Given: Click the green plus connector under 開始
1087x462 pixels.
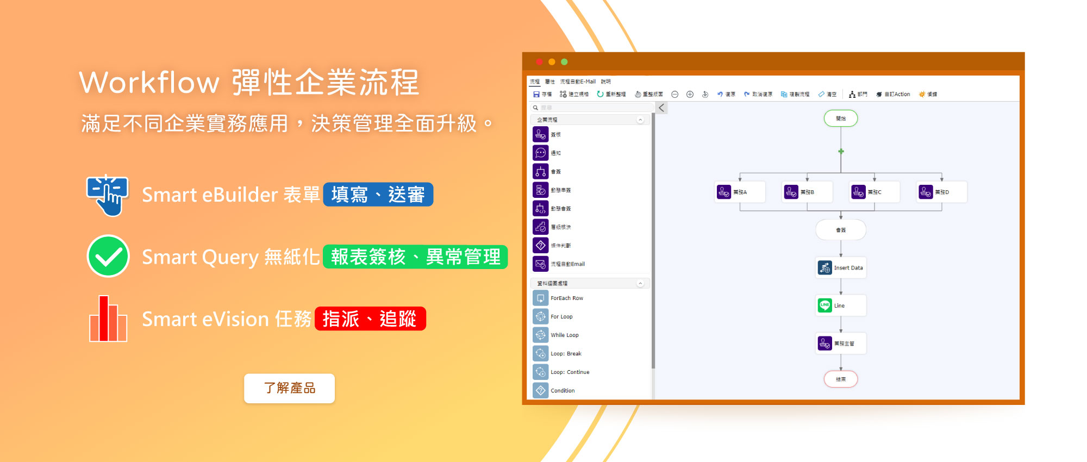Looking at the screenshot, I should 841,152.
